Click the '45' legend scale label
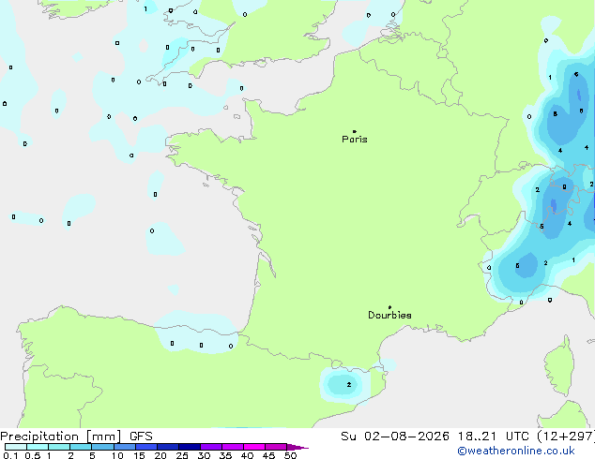 tap(268, 455)
